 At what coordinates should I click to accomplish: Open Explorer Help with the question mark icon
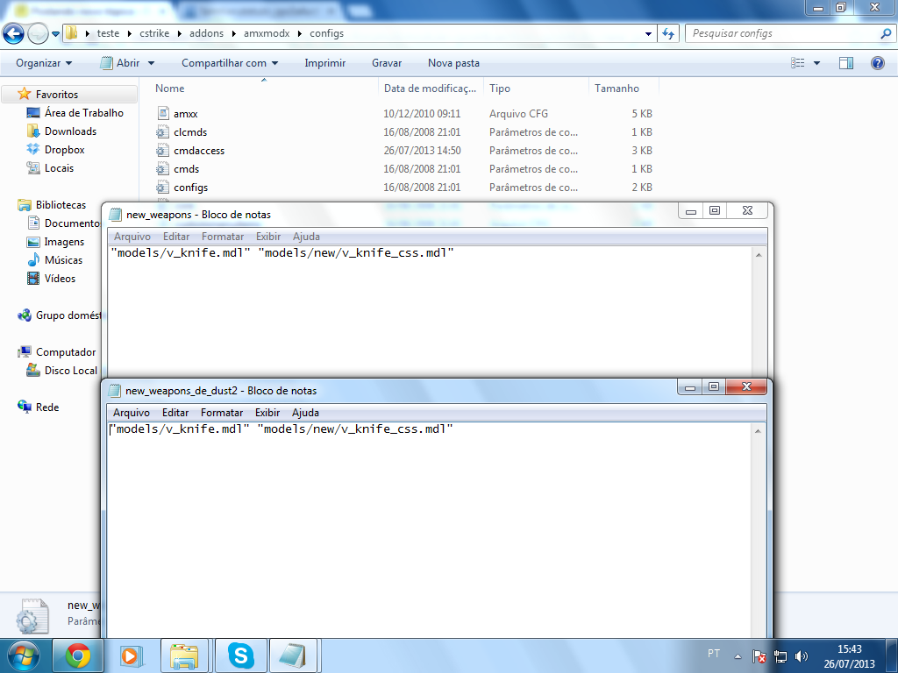click(876, 62)
